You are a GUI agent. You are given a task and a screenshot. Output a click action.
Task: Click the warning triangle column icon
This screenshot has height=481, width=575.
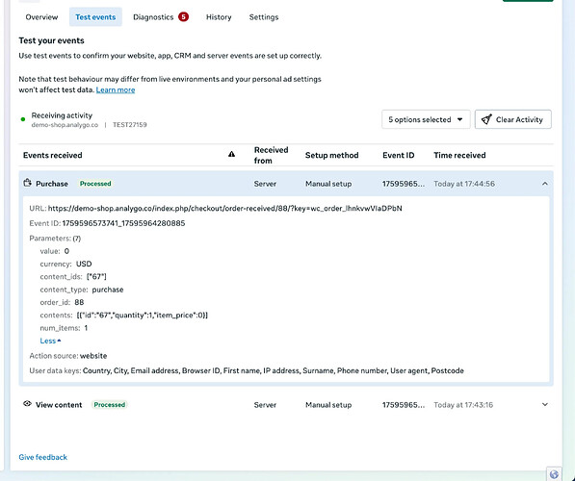click(x=231, y=154)
